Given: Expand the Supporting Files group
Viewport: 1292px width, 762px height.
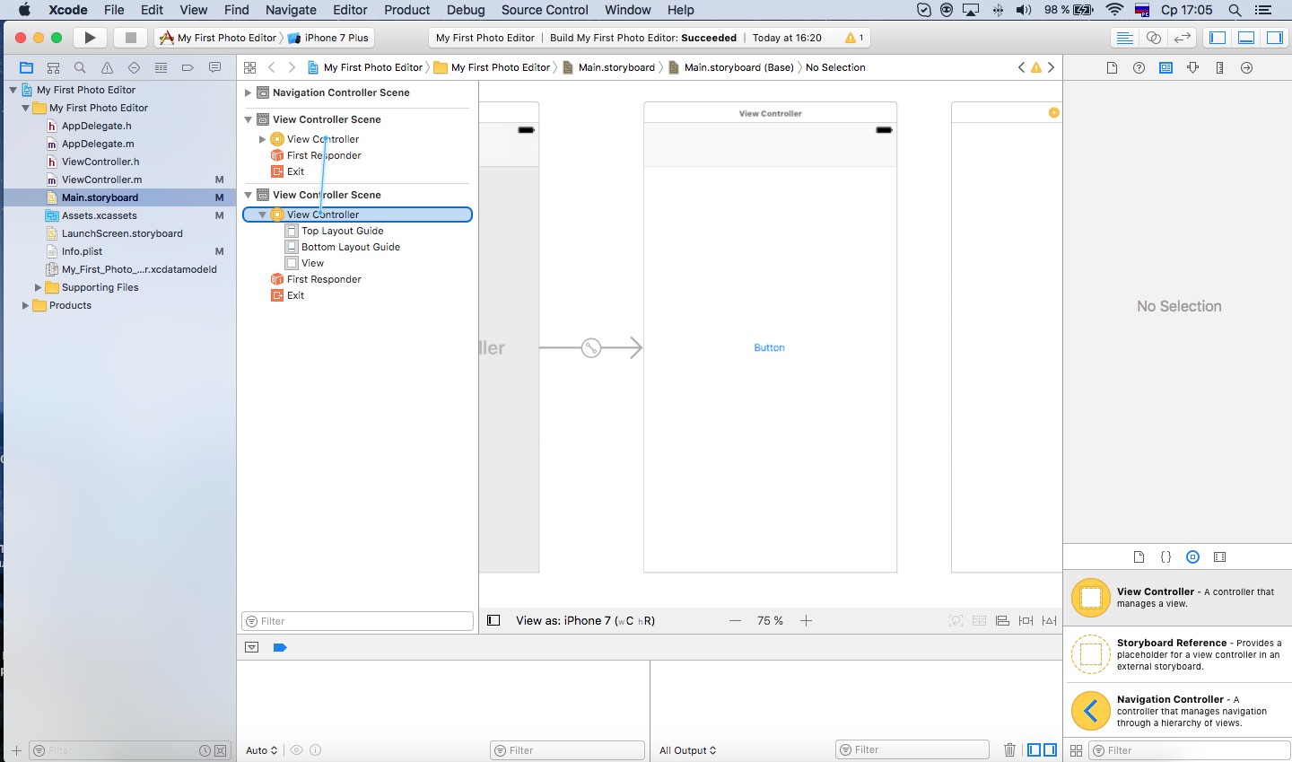Looking at the screenshot, I should pyautogui.click(x=38, y=287).
